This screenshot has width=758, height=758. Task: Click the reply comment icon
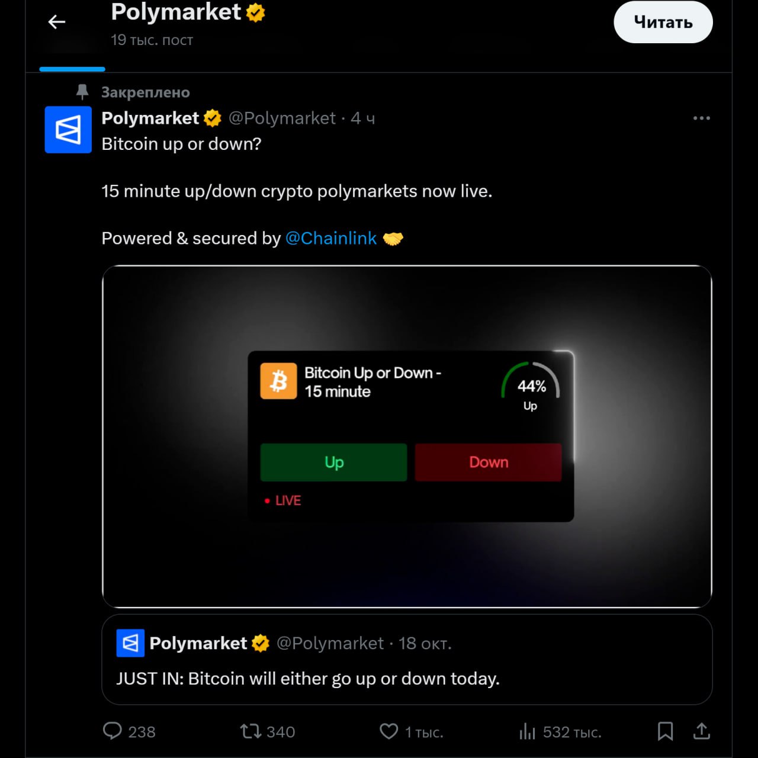pos(113,731)
